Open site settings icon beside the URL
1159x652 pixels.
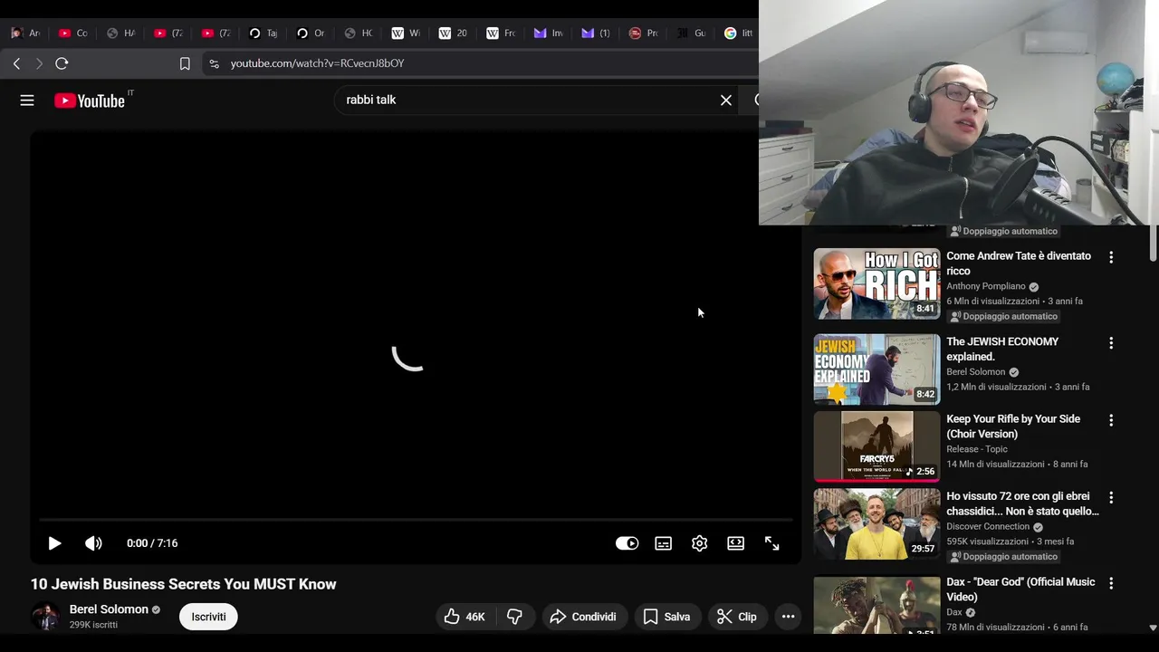(x=214, y=63)
